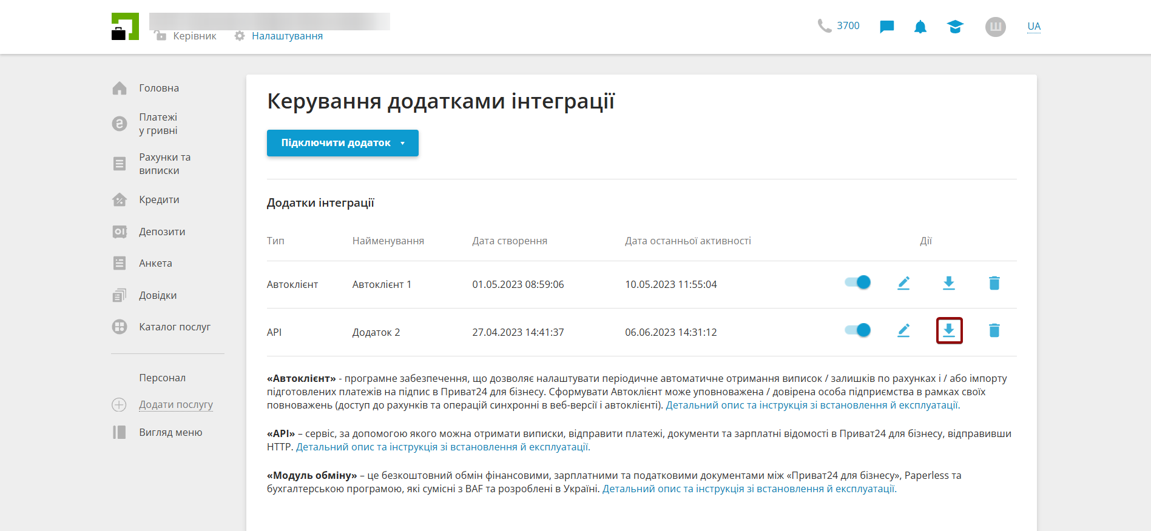1151x531 pixels.
Task: Open Автоклієнт detailed instruction link
Action: [x=812, y=405]
